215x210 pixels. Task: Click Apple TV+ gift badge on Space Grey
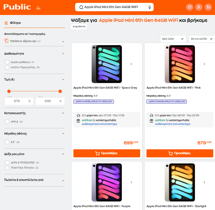93,102
